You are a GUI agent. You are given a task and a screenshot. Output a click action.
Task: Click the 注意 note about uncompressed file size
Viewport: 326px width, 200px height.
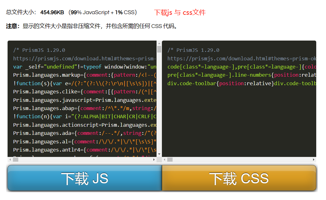tap(91, 26)
